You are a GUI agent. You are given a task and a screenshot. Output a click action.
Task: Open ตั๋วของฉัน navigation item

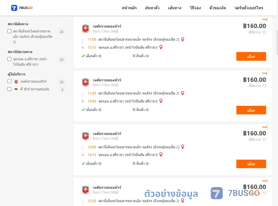(218, 8)
